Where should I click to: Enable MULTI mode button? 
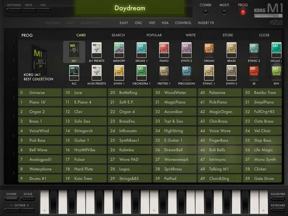pyautogui.click(x=224, y=12)
